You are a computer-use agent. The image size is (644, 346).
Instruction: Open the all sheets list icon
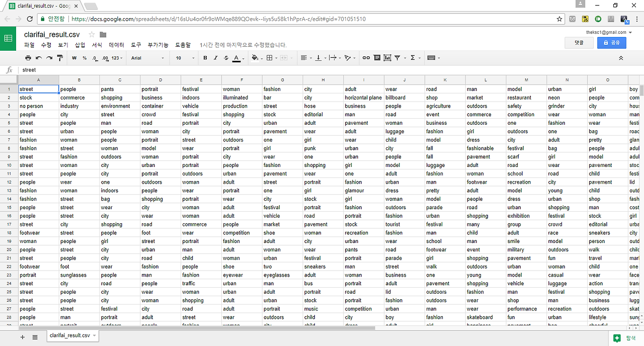tap(35, 337)
